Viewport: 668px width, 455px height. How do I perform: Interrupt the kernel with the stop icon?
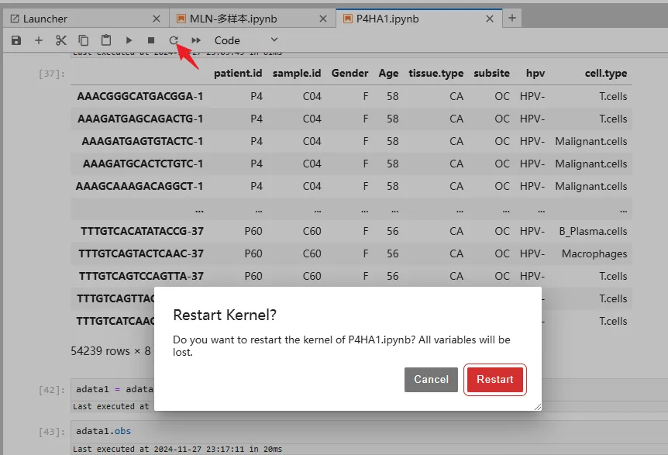click(151, 40)
